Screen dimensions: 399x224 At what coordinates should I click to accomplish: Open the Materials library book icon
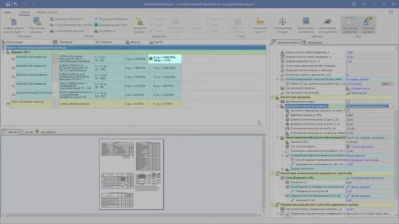tap(306, 21)
